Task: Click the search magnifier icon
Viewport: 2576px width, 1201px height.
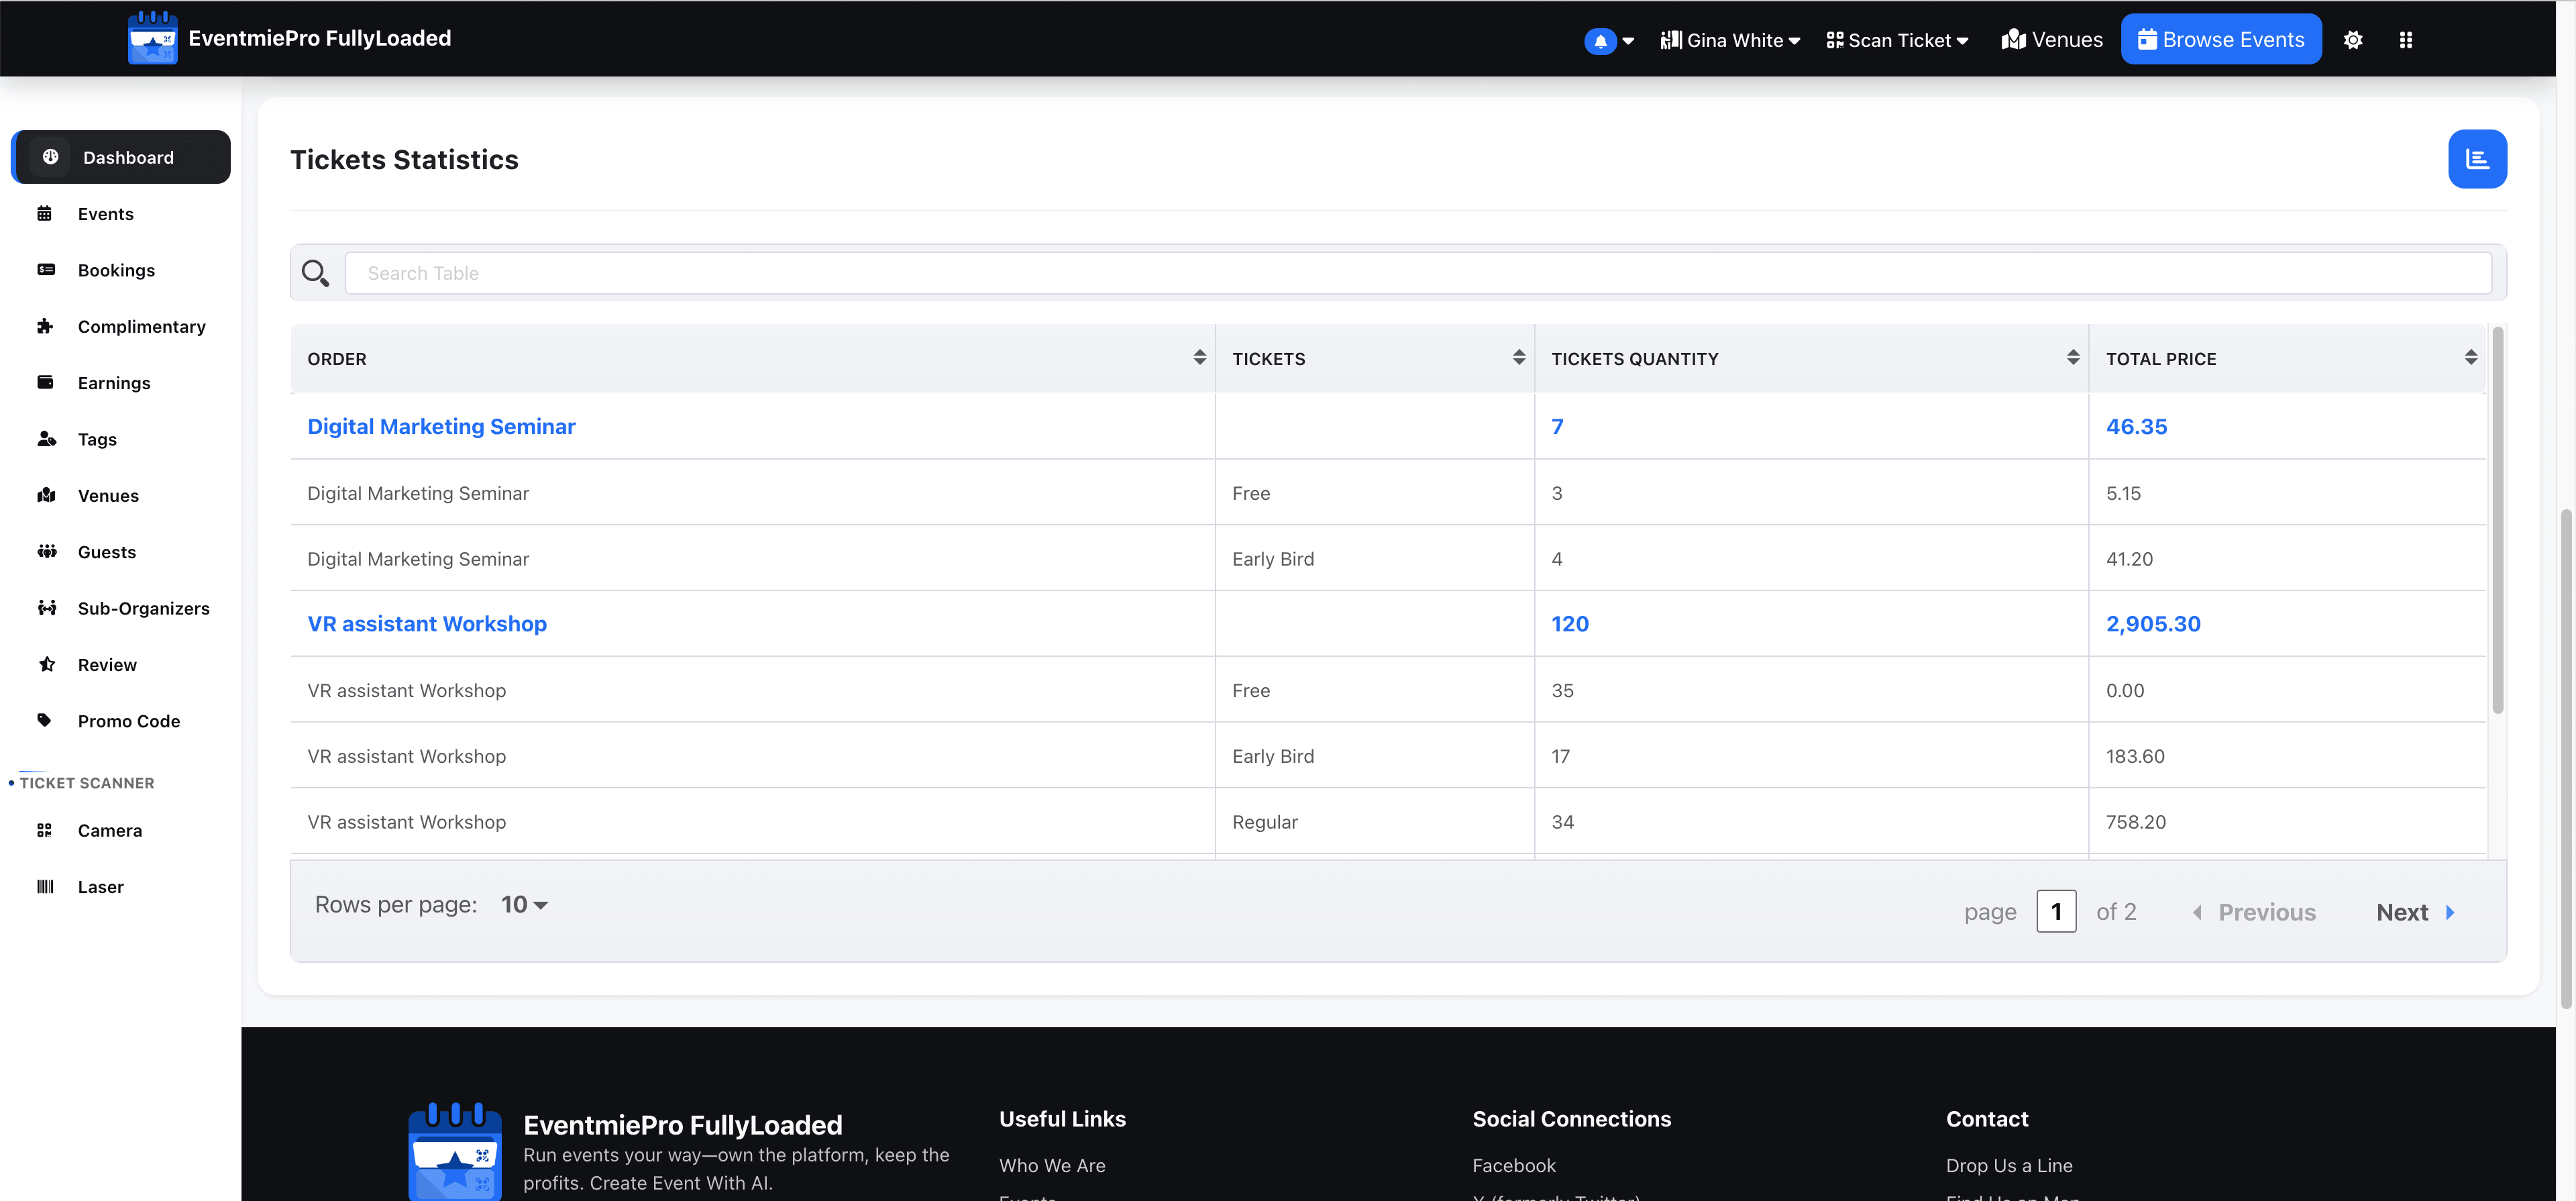Action: click(x=316, y=273)
